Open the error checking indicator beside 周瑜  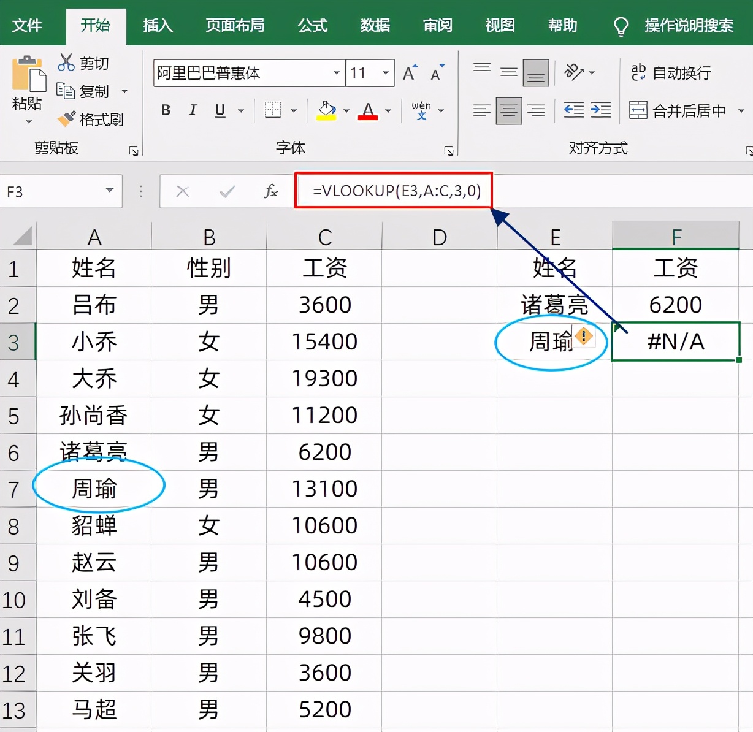point(583,337)
